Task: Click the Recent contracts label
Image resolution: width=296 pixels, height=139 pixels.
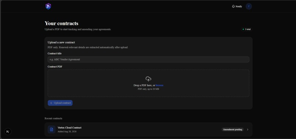Action: (53, 118)
